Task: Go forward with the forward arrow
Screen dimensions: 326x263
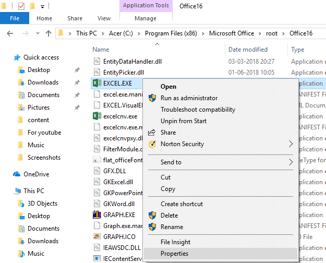Action: click(x=26, y=33)
